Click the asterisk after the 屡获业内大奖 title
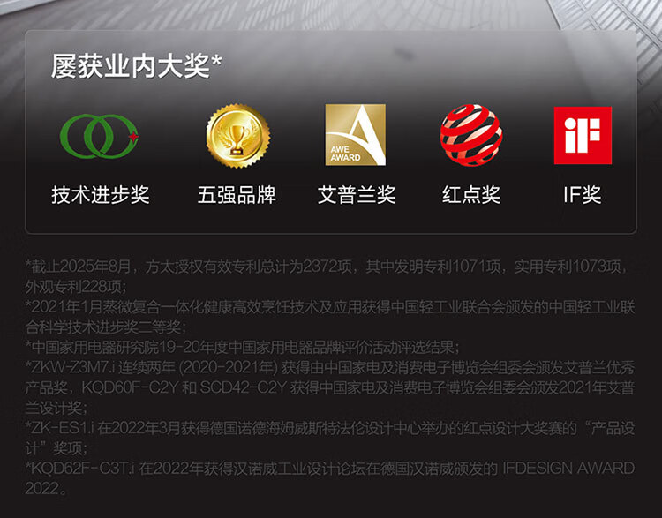 [x=216, y=61]
